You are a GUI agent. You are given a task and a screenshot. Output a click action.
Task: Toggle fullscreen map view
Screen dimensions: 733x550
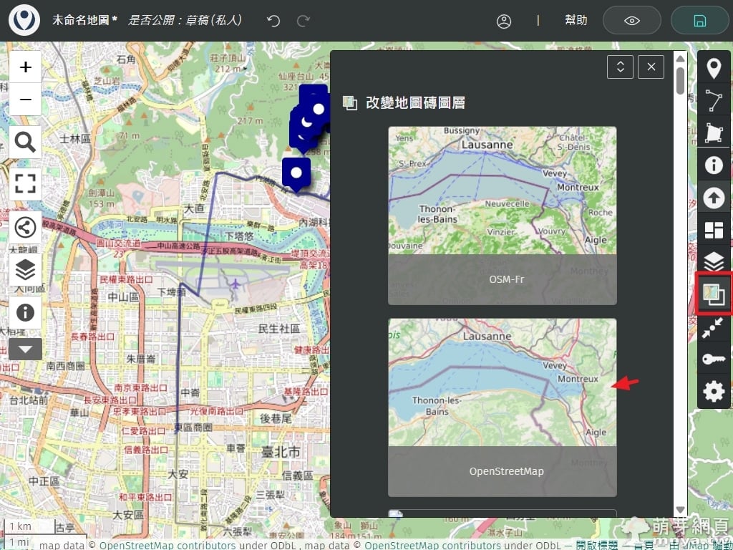pos(25,183)
